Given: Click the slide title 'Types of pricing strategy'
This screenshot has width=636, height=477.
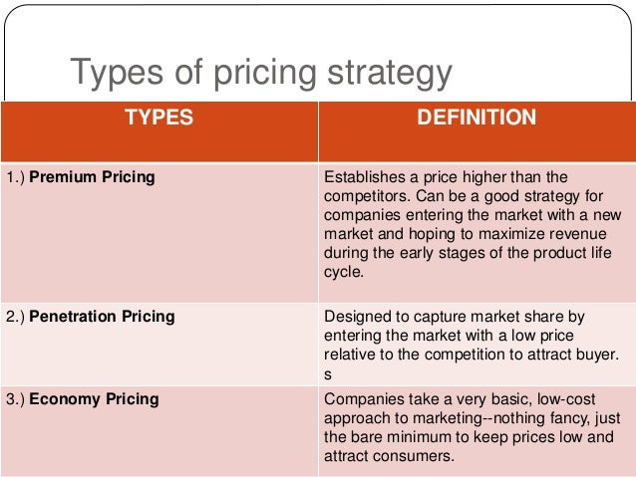Looking at the screenshot, I should coord(260,74).
